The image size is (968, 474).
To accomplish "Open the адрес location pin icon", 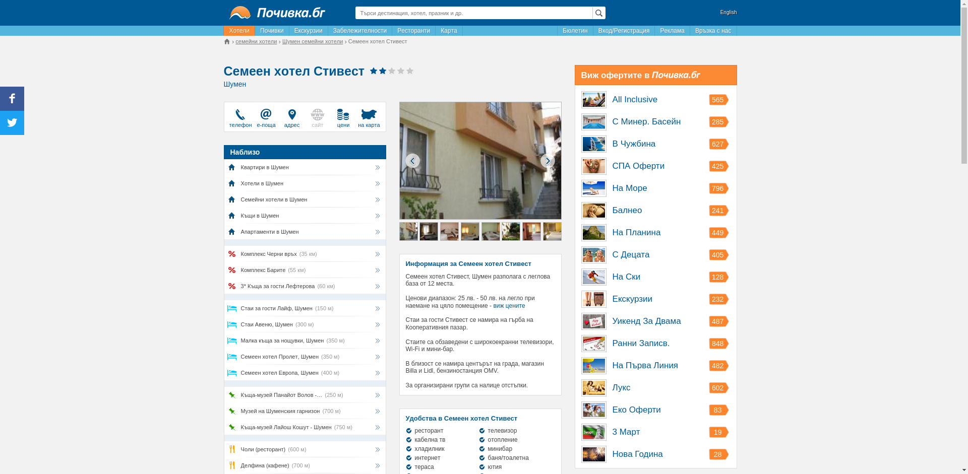I will point(291,115).
